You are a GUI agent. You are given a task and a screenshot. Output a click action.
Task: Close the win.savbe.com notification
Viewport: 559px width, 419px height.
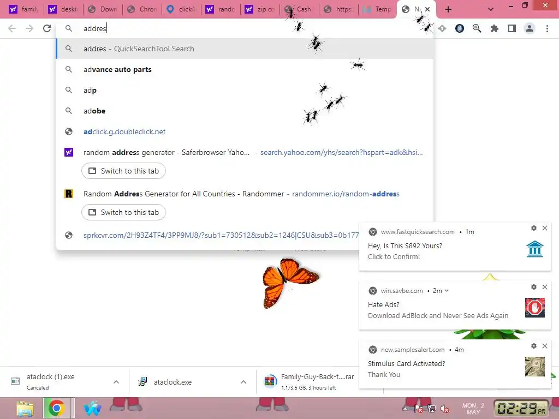[x=545, y=287]
